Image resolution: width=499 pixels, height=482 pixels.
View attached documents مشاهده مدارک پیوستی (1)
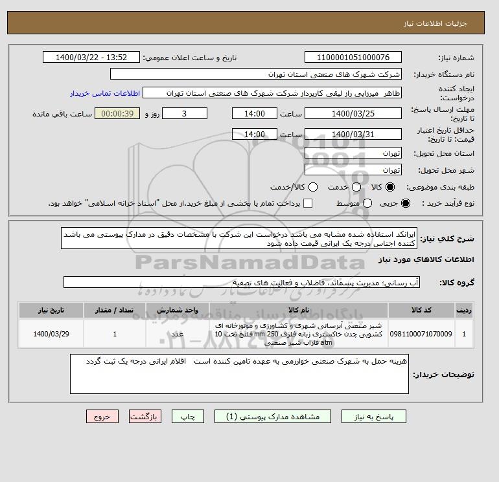[273, 417]
